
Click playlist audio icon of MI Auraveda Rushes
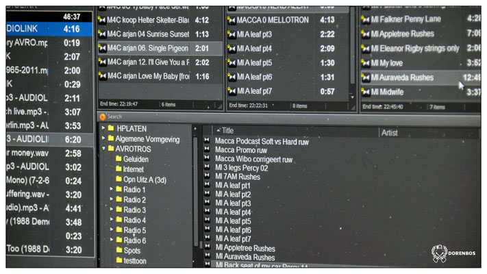366,77
